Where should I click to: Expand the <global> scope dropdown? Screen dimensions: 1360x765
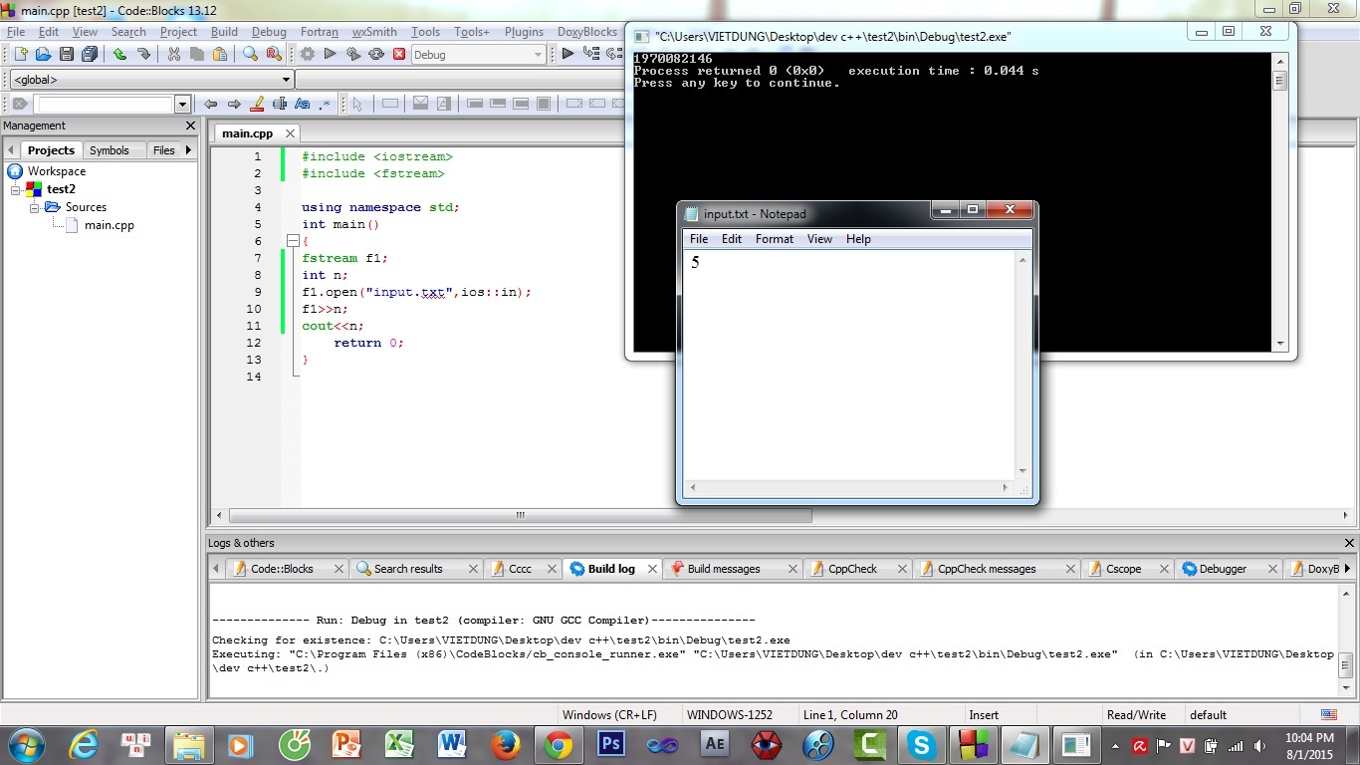tap(286, 80)
